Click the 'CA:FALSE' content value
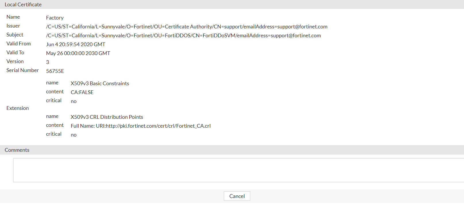 click(82, 92)
